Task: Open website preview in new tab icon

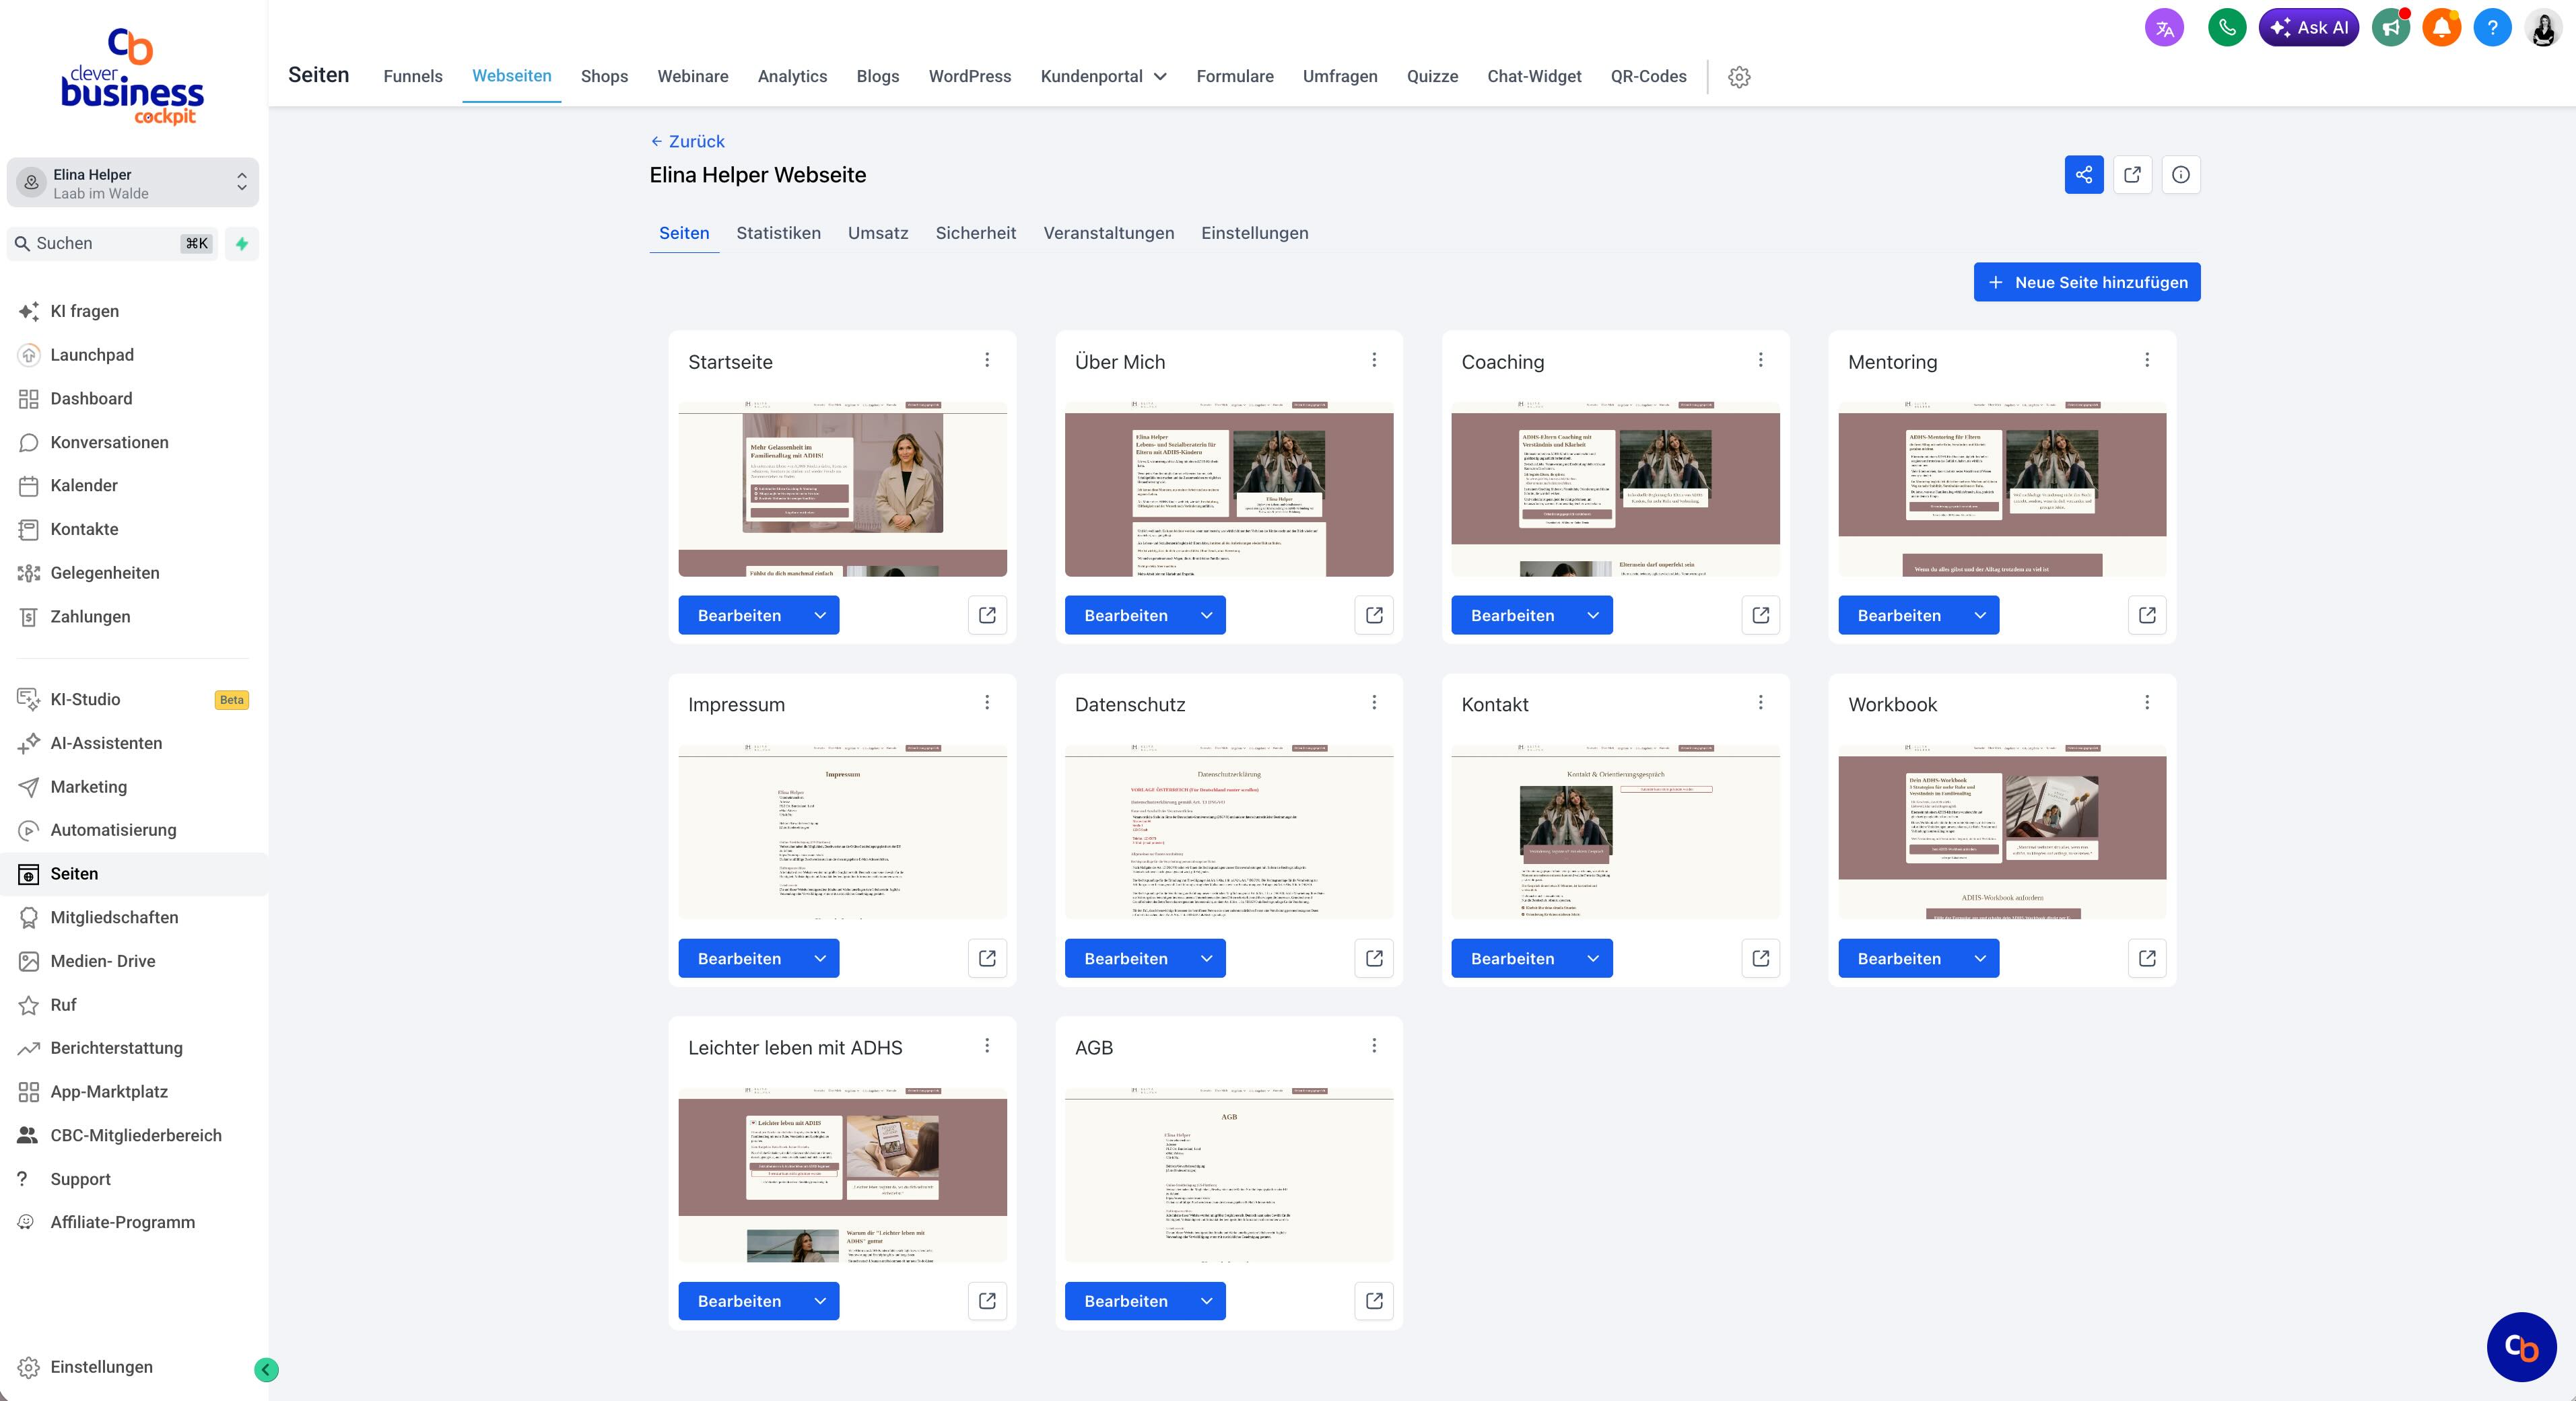Action: 2132,175
